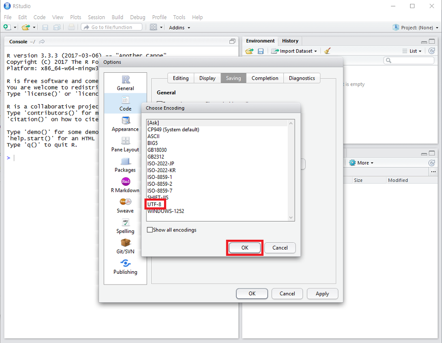Open the File menu

point(7,17)
